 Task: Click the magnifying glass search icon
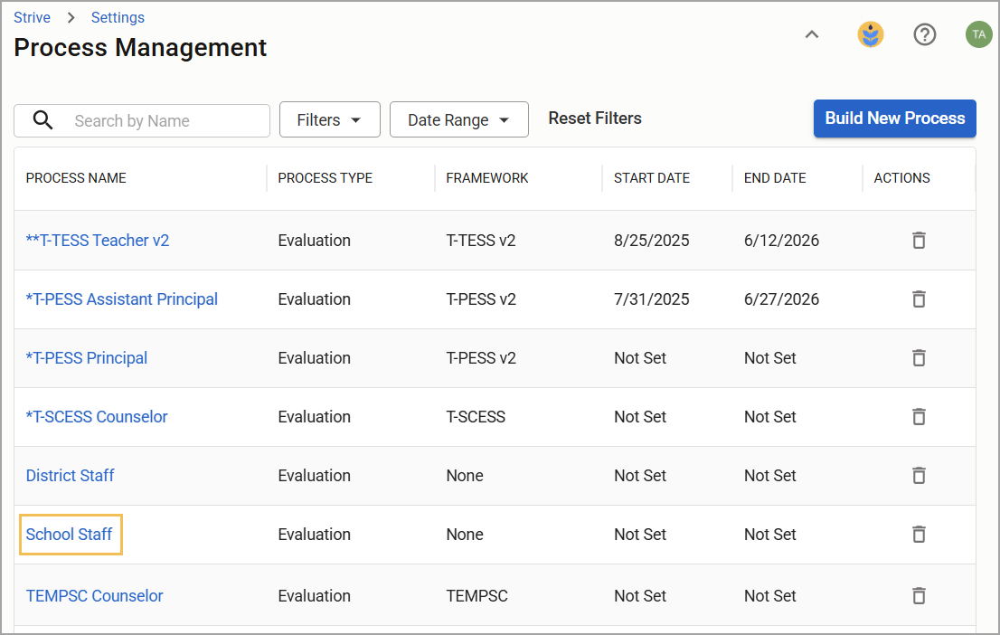pyautogui.click(x=42, y=120)
